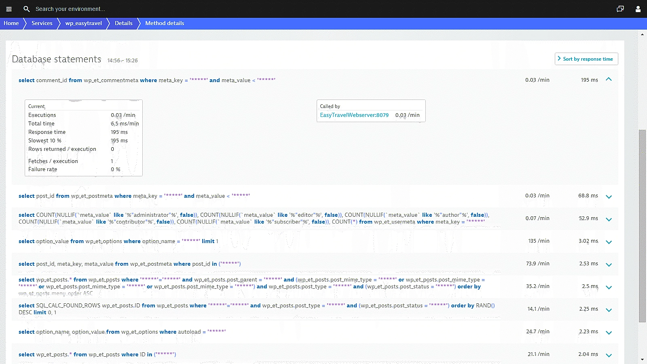Click the Executions row in Current panel
The image size is (647, 364).
pyautogui.click(x=83, y=115)
